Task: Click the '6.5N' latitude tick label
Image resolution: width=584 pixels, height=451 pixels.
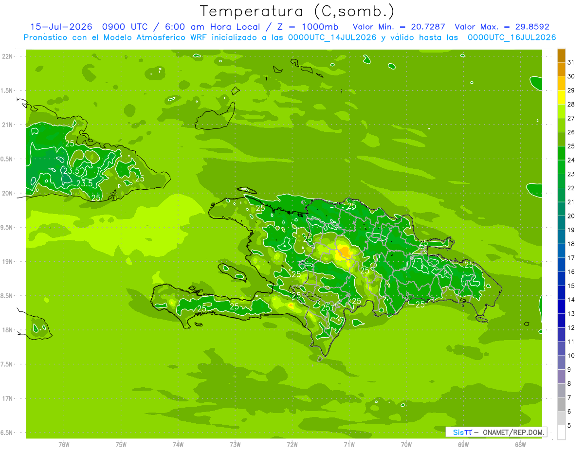Action: click(x=6, y=433)
